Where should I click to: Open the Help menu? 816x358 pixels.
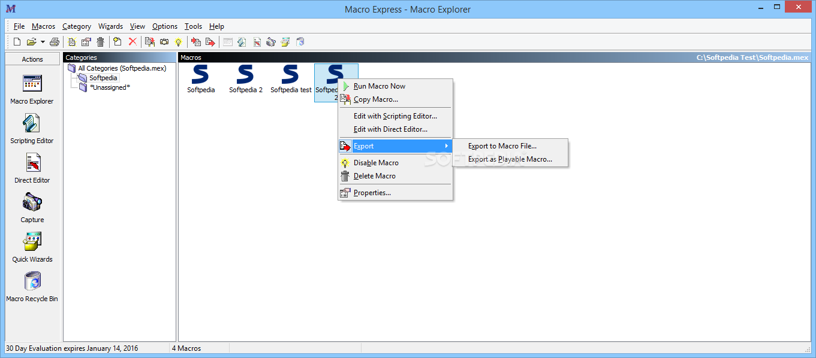point(216,26)
